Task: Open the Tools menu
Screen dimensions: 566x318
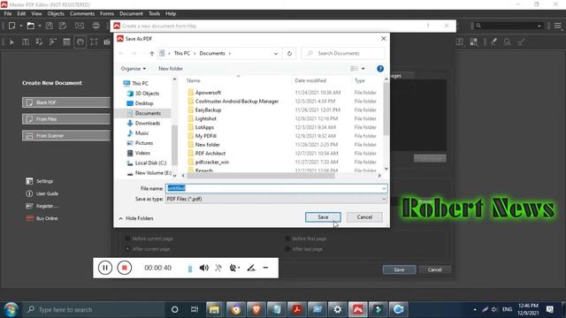Action: tap(154, 14)
